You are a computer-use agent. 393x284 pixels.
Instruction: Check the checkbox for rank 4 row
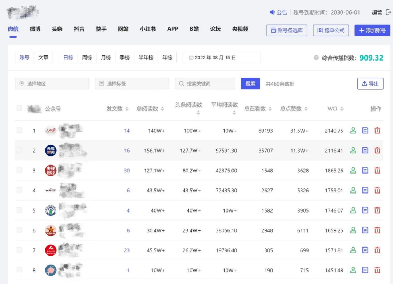(x=19, y=190)
